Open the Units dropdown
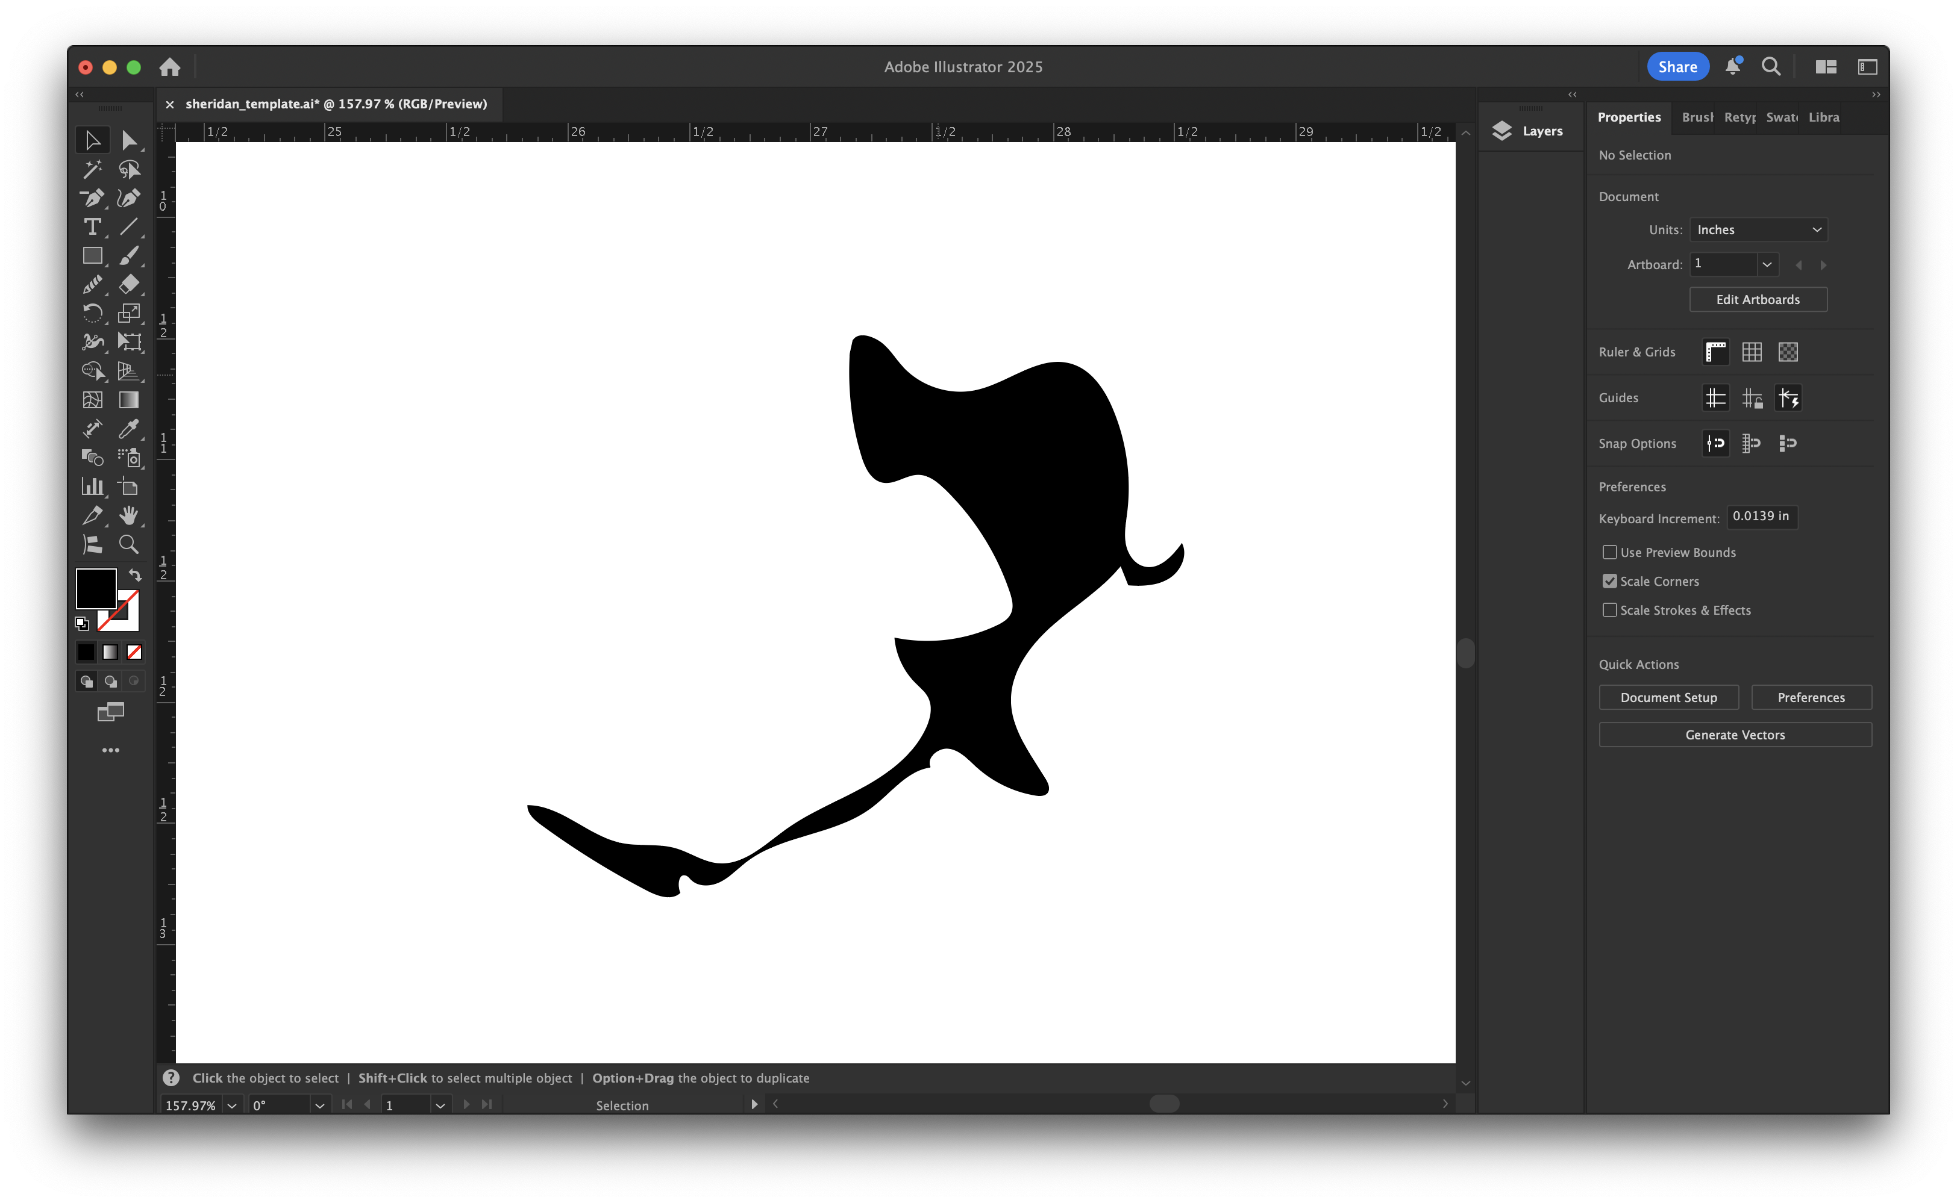The height and width of the screenshot is (1203, 1957). pos(1758,229)
